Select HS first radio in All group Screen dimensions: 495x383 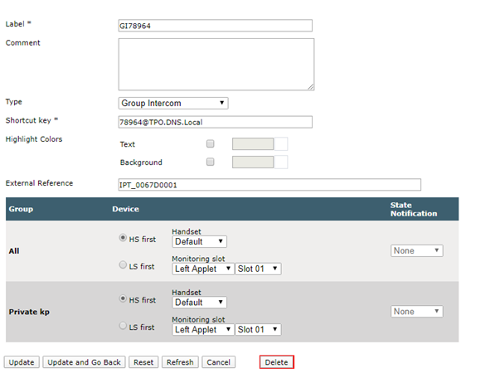[123, 237]
